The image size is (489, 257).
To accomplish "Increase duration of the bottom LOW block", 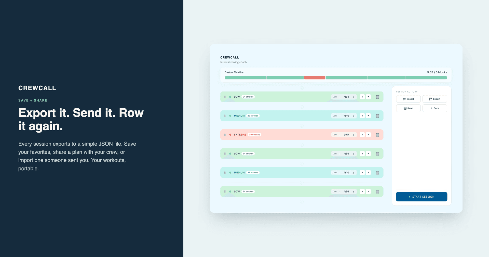I will [x=353, y=192].
